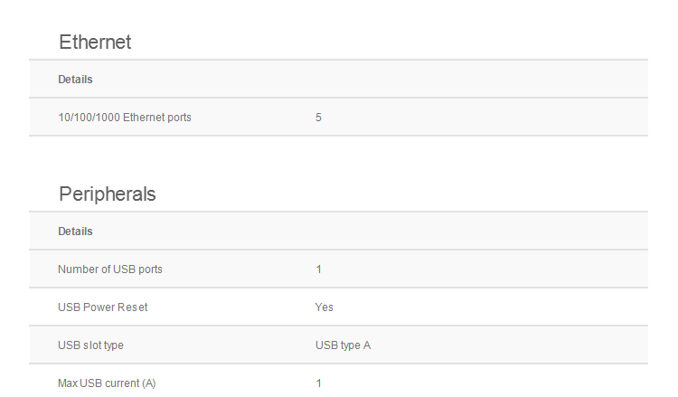Click the empty area of USB Power Reset row

488,307
